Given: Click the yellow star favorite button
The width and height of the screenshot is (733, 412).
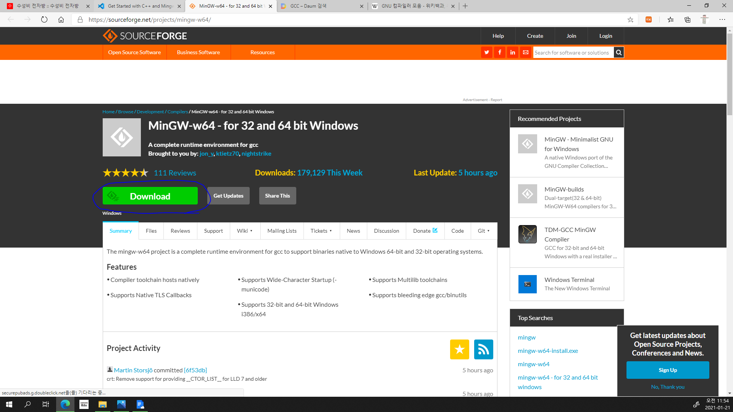Looking at the screenshot, I should tap(459, 349).
